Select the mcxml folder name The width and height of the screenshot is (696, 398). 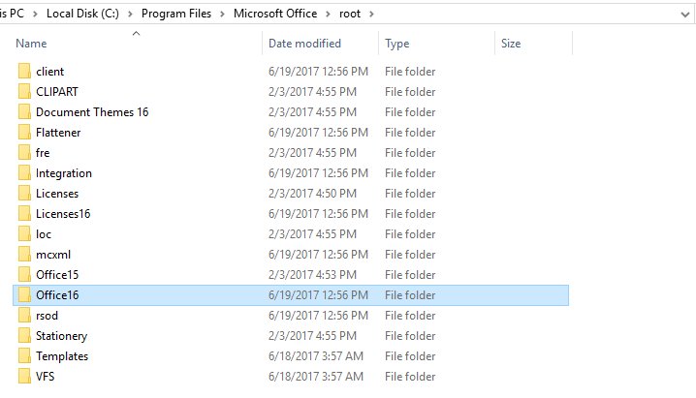pos(53,255)
